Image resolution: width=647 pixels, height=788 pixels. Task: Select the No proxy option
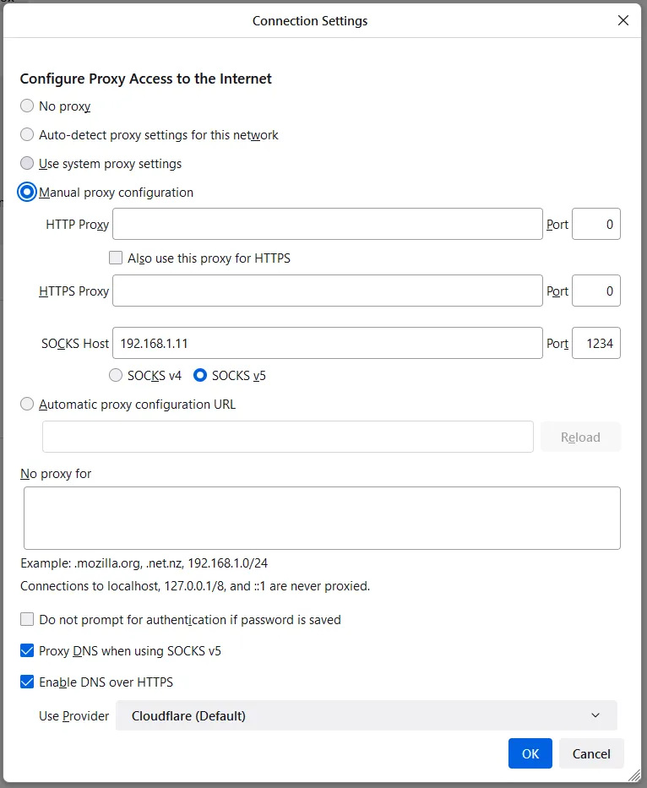(27, 106)
